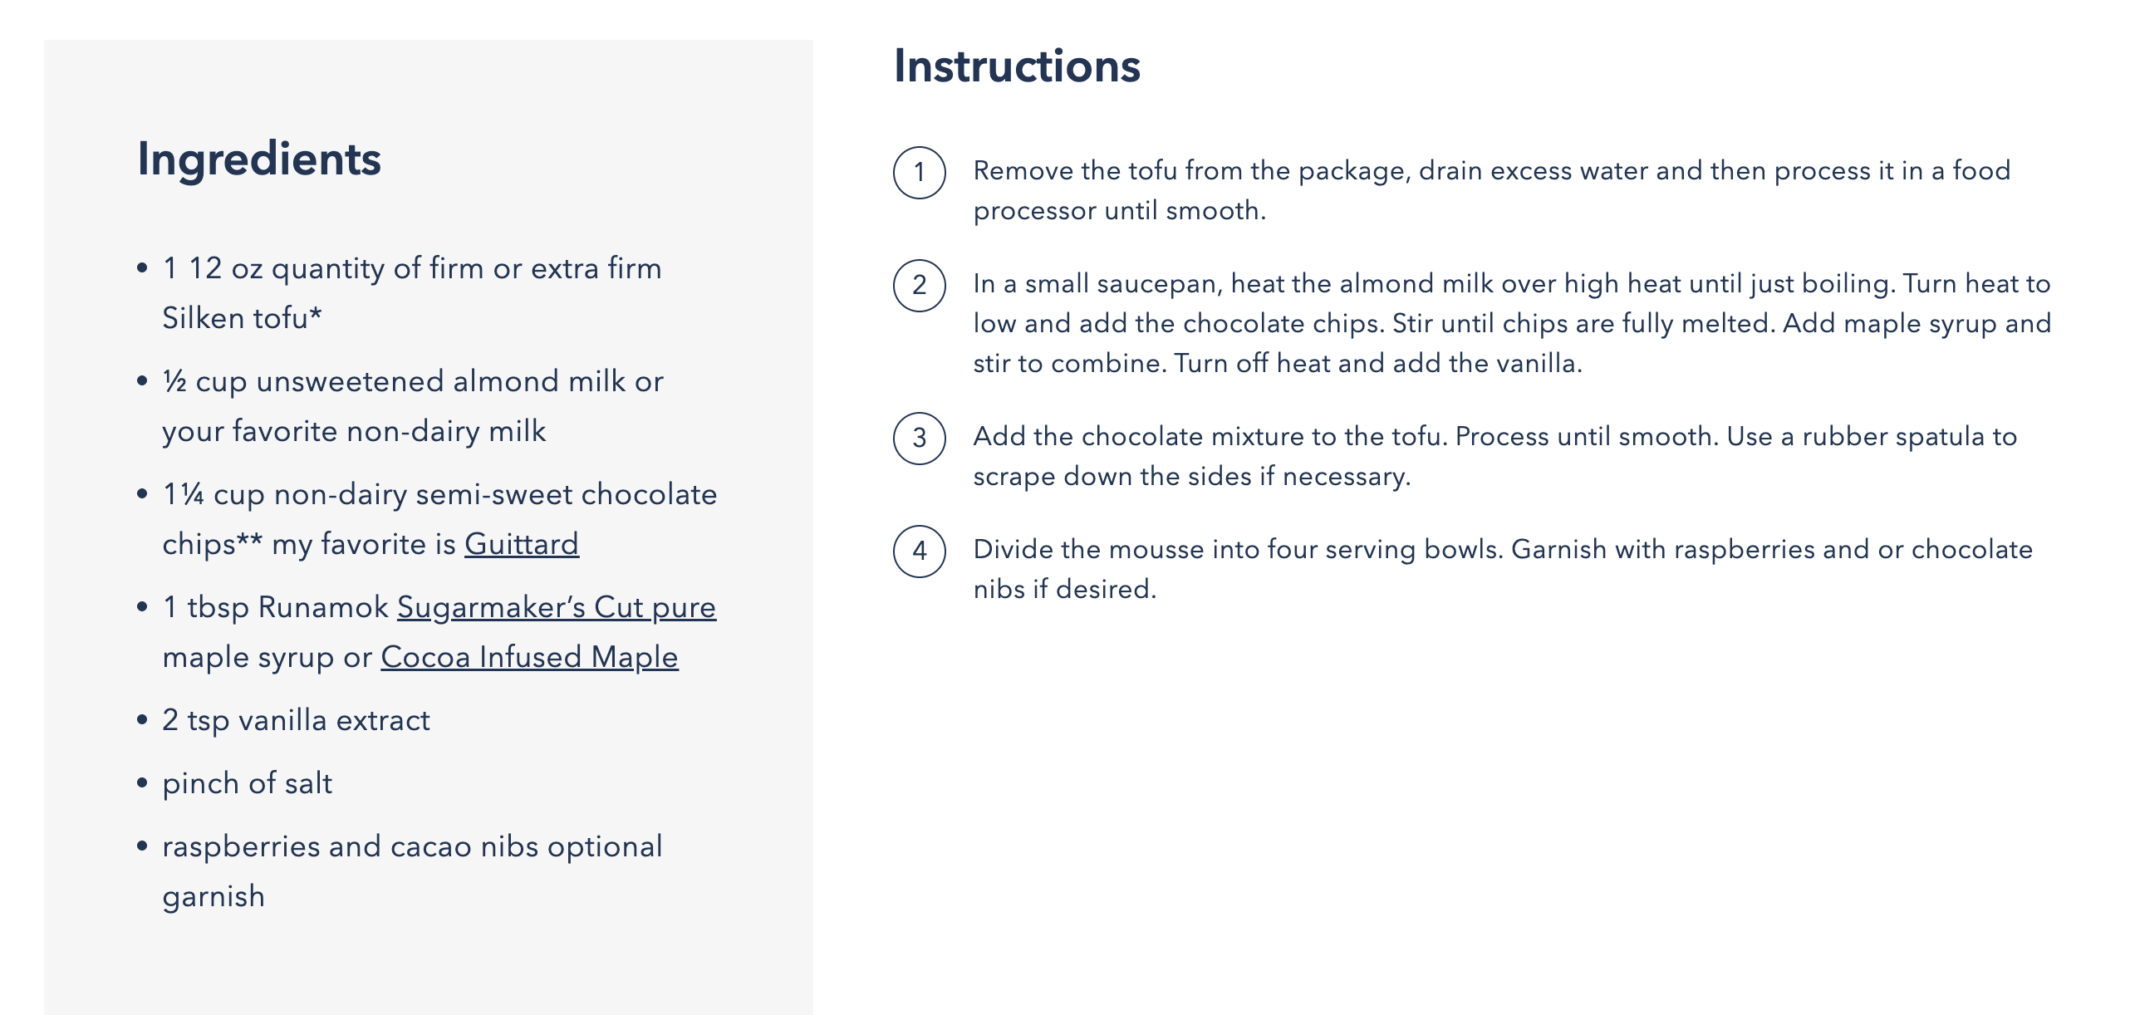Open the Guittard chocolate chips link
The height and width of the screenshot is (1015, 2130).
[521, 544]
